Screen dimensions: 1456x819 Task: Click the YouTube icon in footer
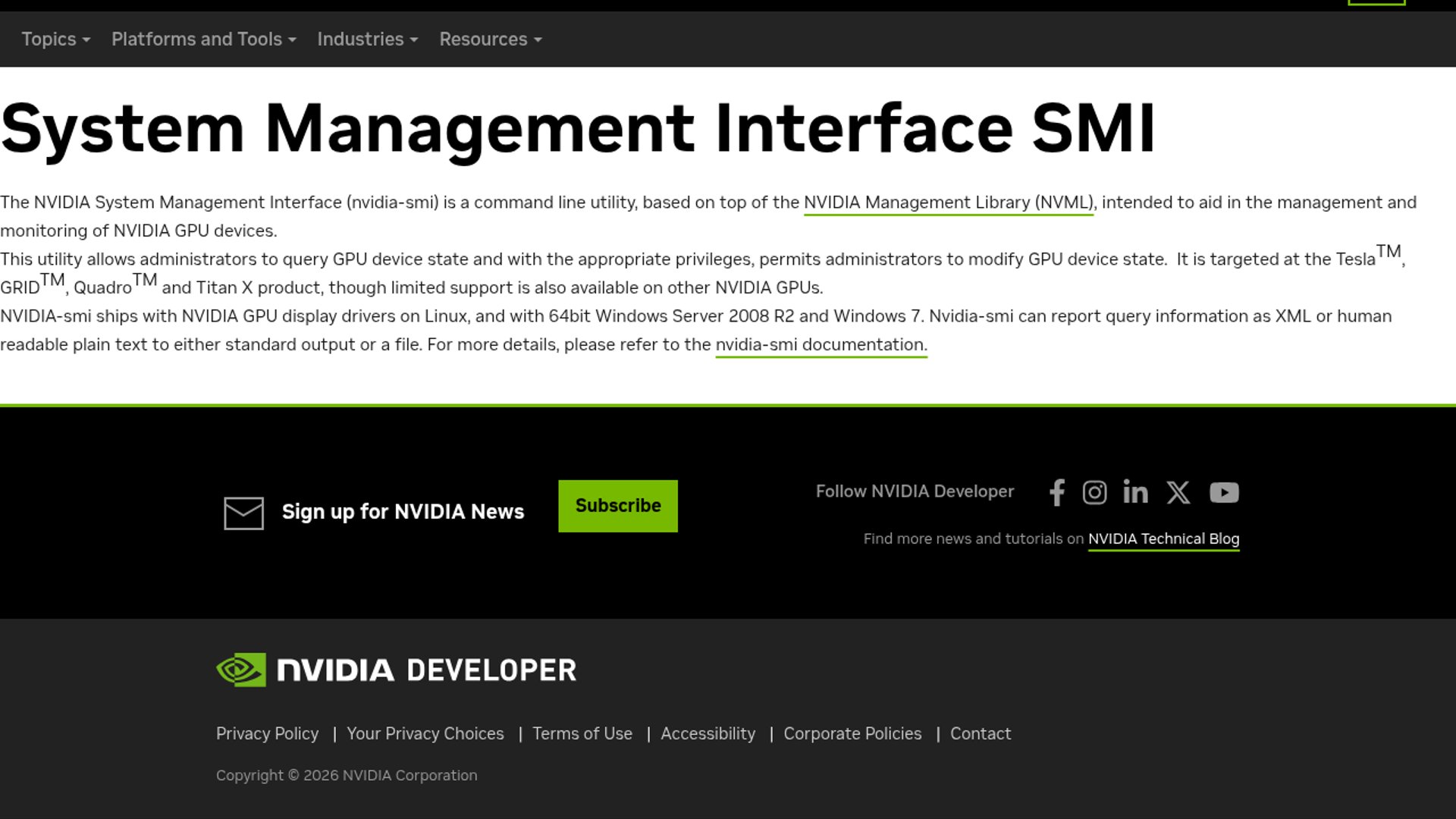click(x=1224, y=493)
